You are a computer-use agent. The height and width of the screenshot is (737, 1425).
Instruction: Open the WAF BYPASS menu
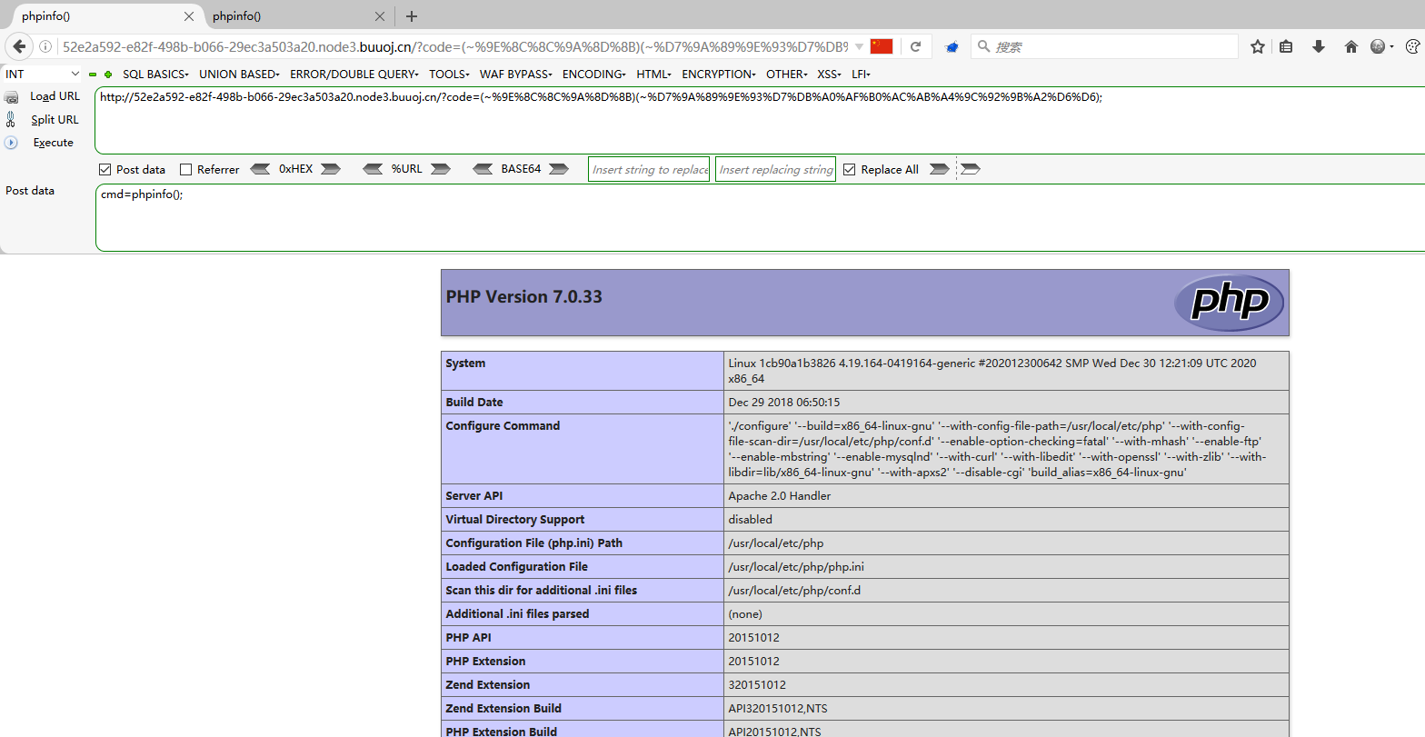515,75
